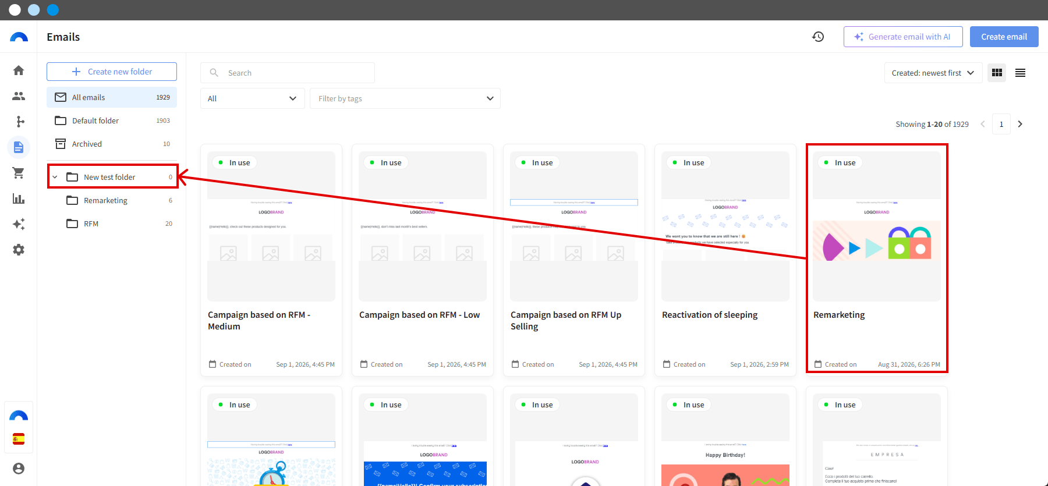Open Default folder
This screenshot has width=1048, height=486.
click(112, 120)
